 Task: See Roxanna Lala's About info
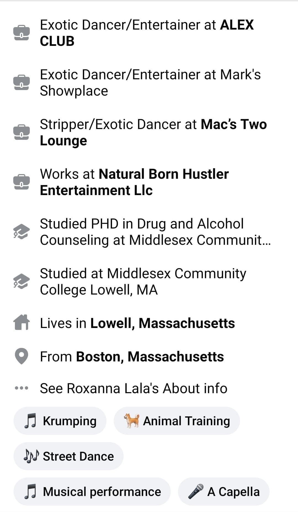[134, 388]
